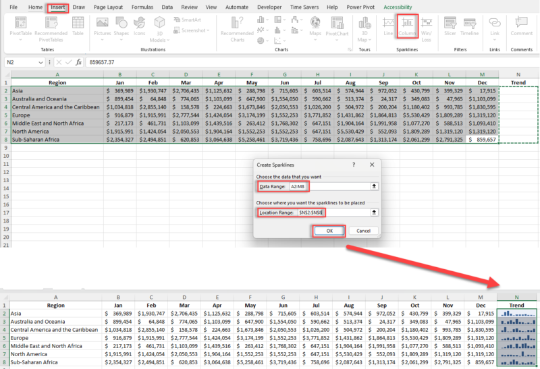Click the Column sparkline icon
This screenshot has width=540, height=369.
407,26
